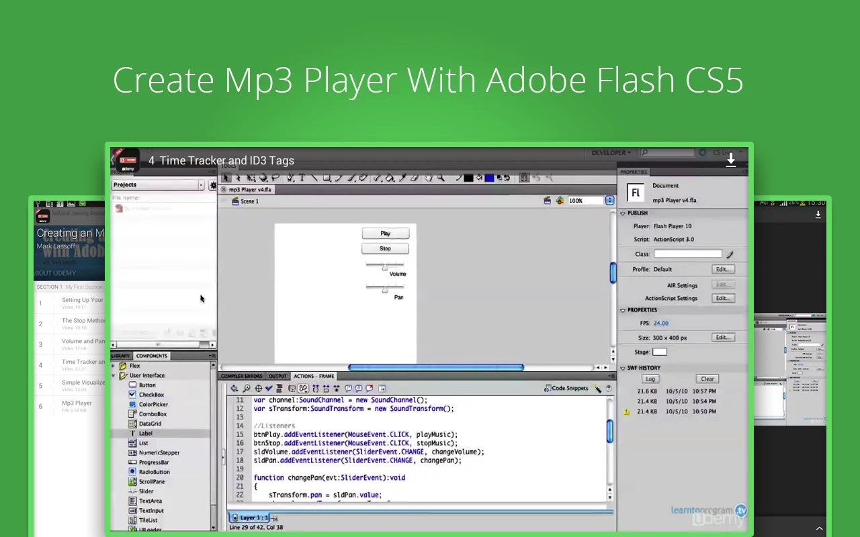This screenshot has width=860, height=537.
Task: Pick the Paint Bucket tool
Action: pyautogui.click(x=389, y=178)
